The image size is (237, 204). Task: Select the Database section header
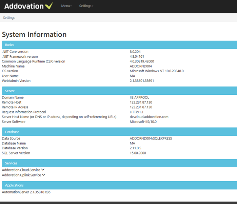(119, 132)
